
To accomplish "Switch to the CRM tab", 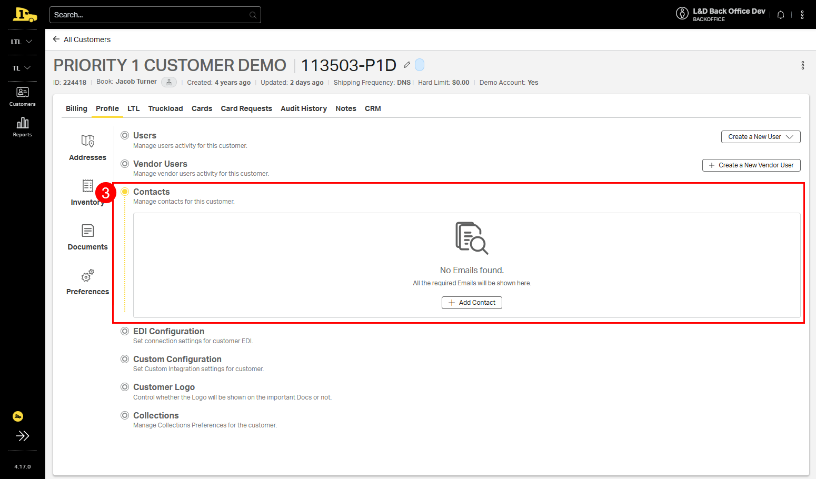I will pos(373,108).
